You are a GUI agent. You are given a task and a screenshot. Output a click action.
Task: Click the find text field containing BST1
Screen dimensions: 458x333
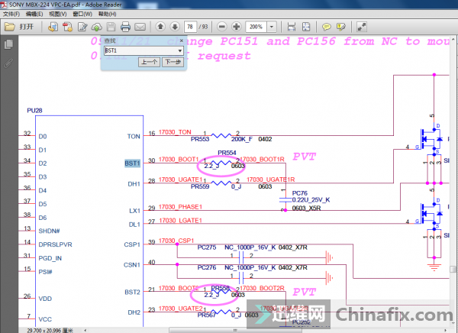(x=140, y=51)
